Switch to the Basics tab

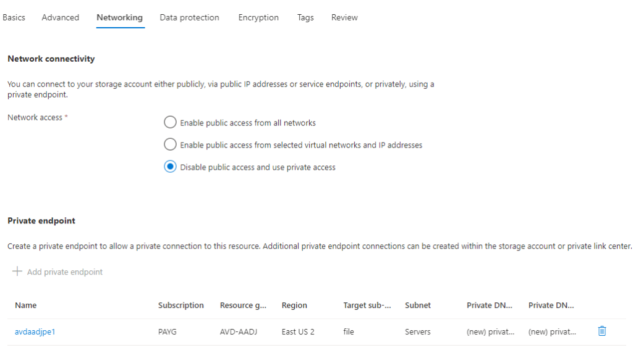pos(14,18)
